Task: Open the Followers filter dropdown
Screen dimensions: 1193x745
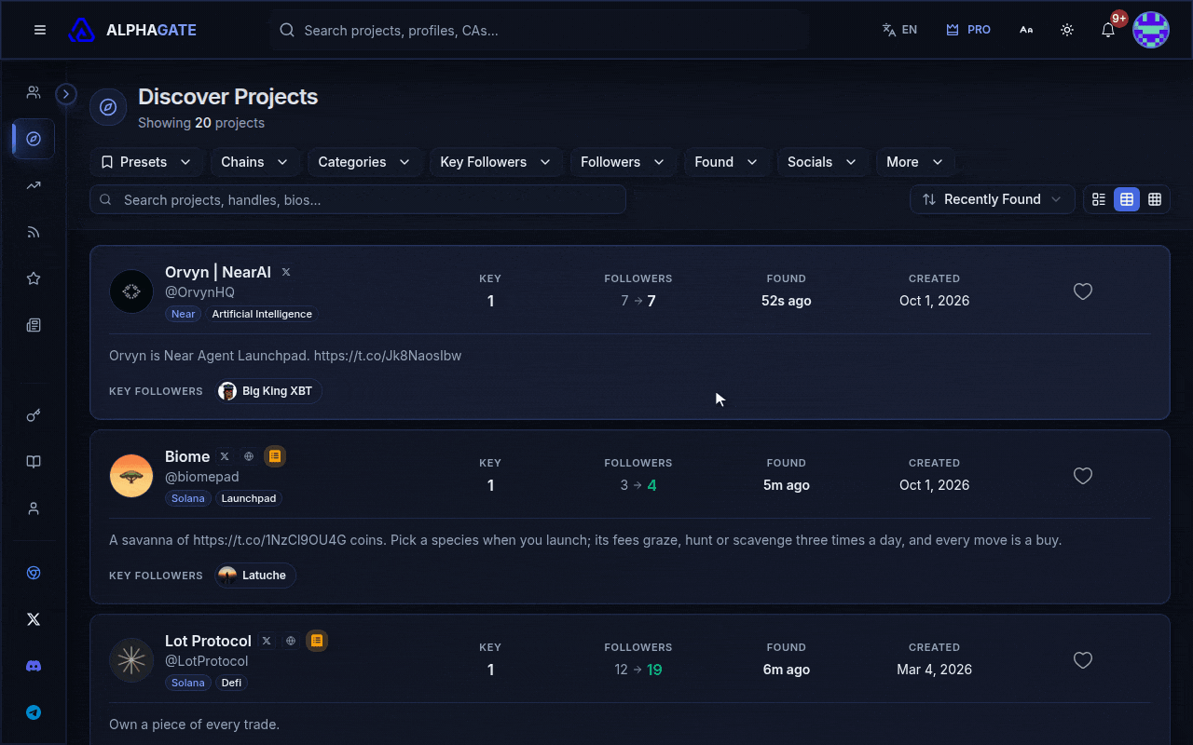Action: tap(622, 162)
